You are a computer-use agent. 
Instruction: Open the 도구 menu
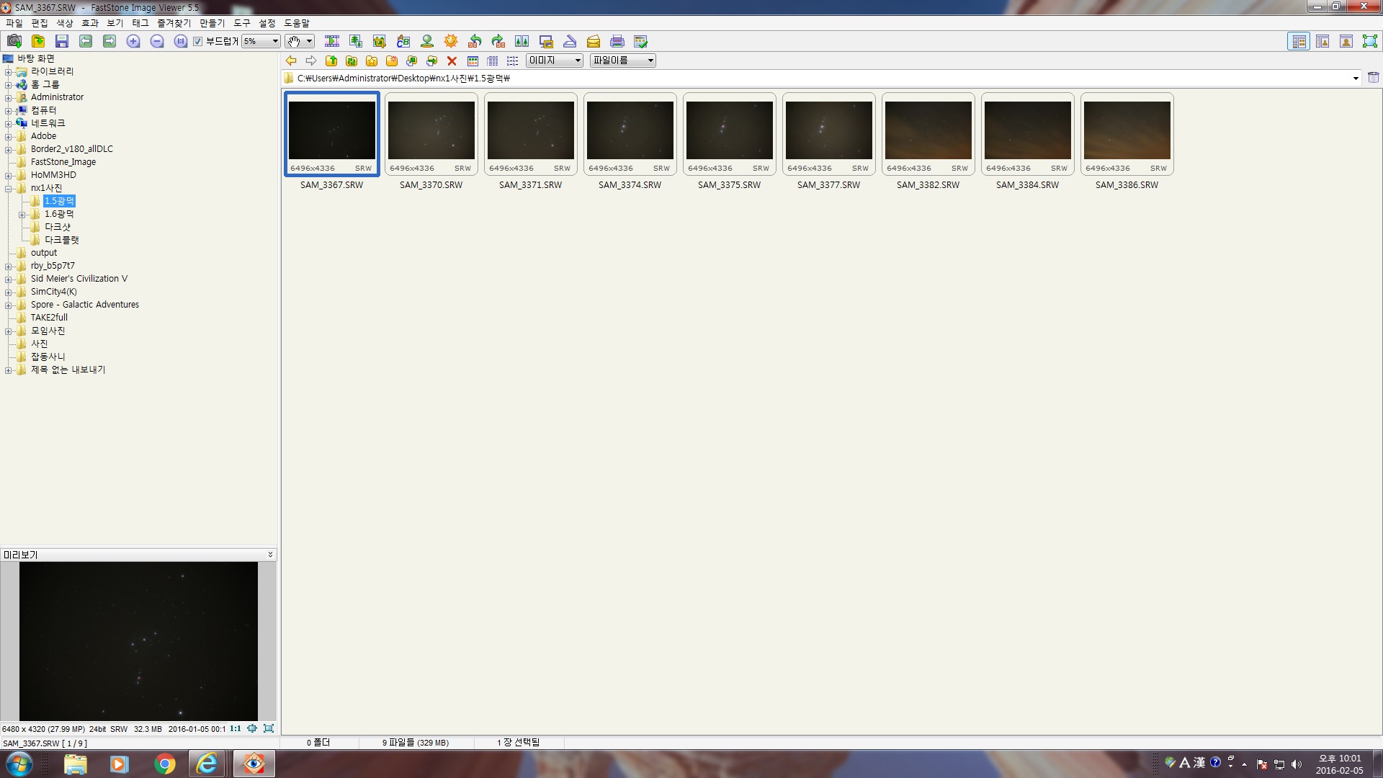tap(241, 23)
